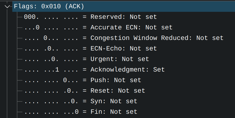Click the '1' bit in the Acknowledgment row

[x=57, y=70]
